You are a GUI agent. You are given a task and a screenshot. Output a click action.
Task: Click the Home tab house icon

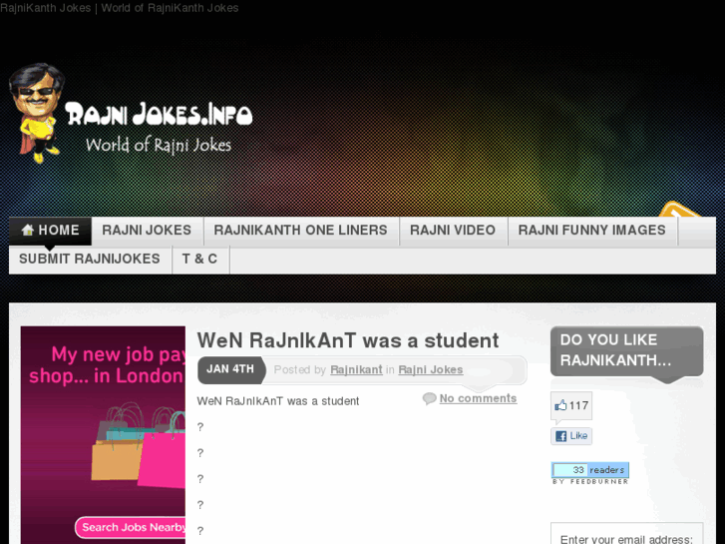(x=28, y=230)
